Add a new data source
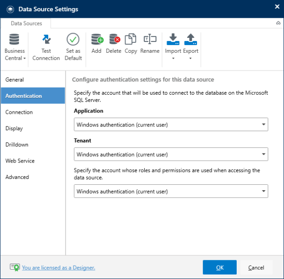284x279 pixels. pos(96,44)
